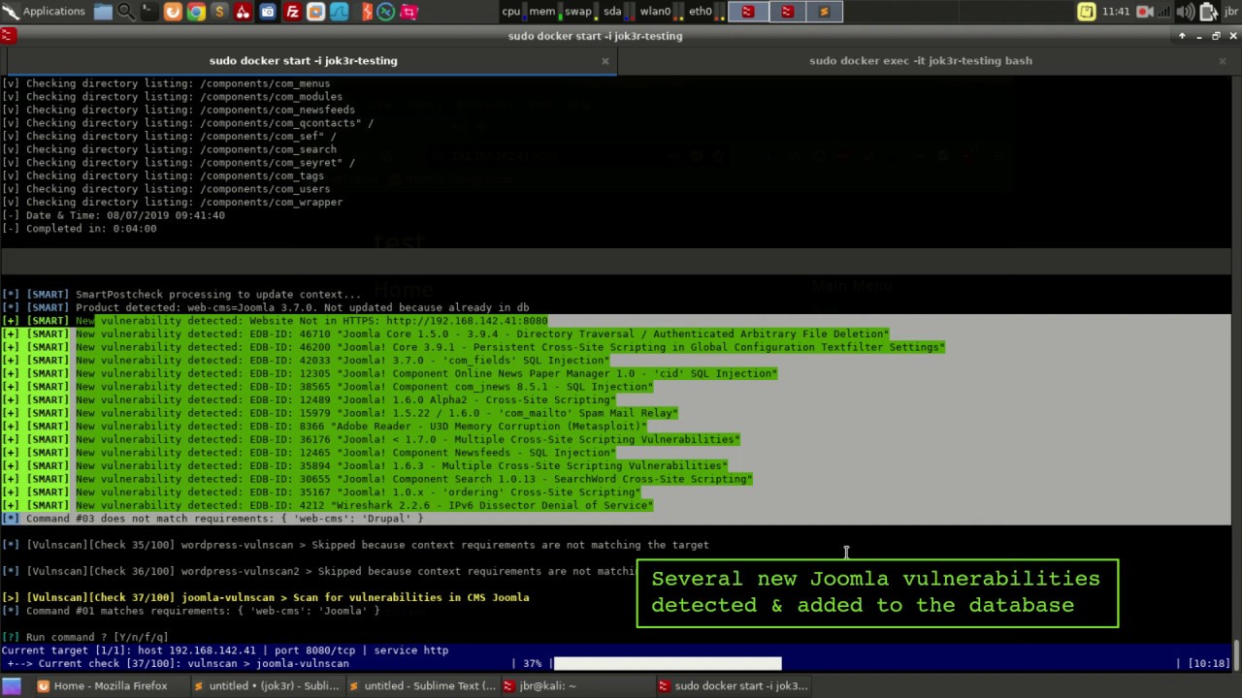Screen dimensions: 1242x698
Task: Click the 'Run command ? [Y/n/f/q]' prompt line
Action: (85, 638)
